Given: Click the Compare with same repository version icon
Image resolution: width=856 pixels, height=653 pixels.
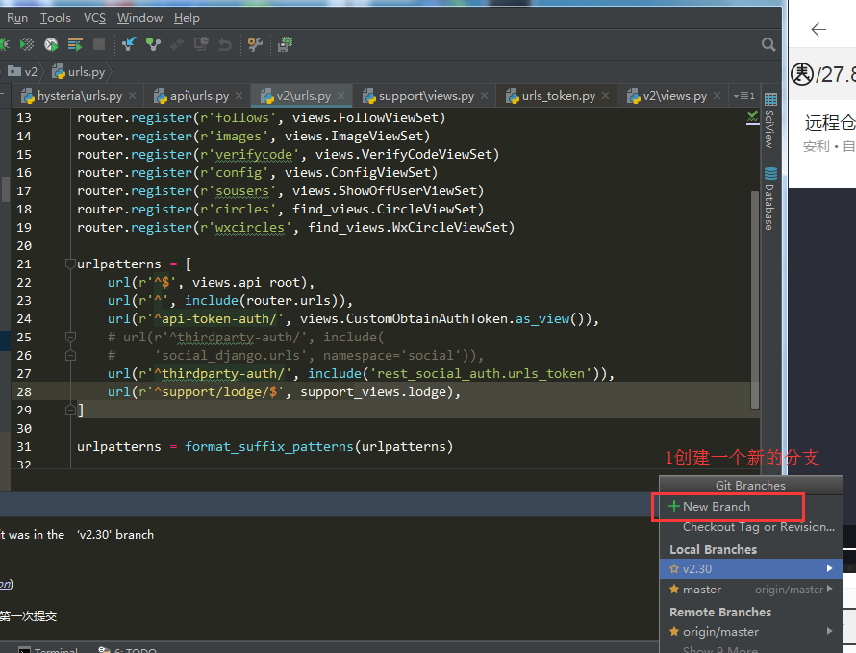Looking at the screenshot, I should (x=177, y=44).
